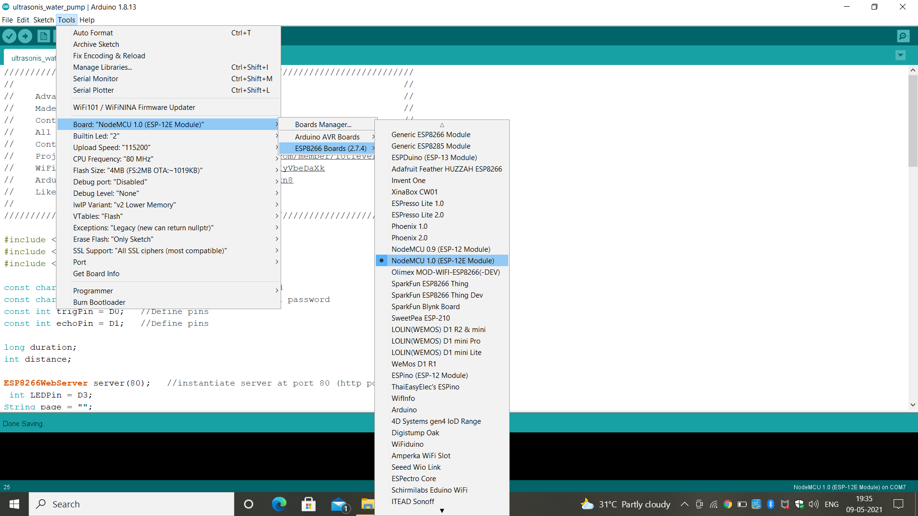Select LOLIN(WEMOS) D1 R2 & mini board
Viewport: 918px width, 516px height.
(x=442, y=329)
